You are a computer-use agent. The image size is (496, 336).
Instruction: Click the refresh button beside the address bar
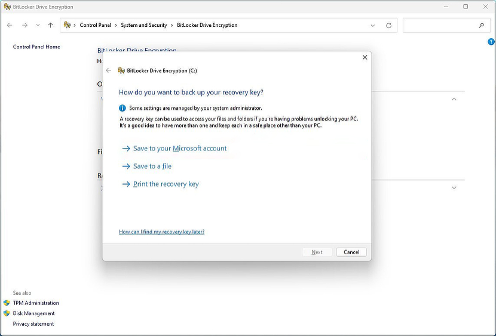(x=388, y=26)
